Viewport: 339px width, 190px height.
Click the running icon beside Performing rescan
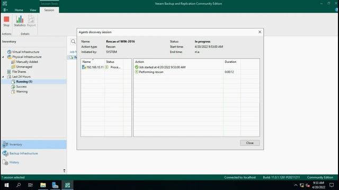[137, 72]
